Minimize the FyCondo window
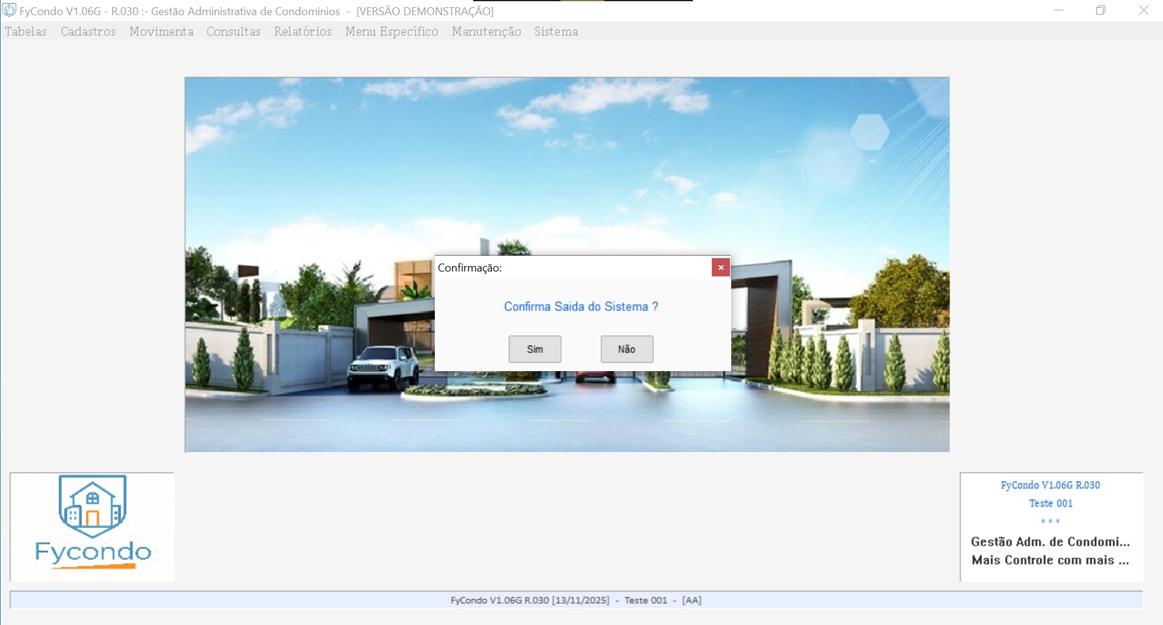This screenshot has height=625, width=1163. [1059, 11]
